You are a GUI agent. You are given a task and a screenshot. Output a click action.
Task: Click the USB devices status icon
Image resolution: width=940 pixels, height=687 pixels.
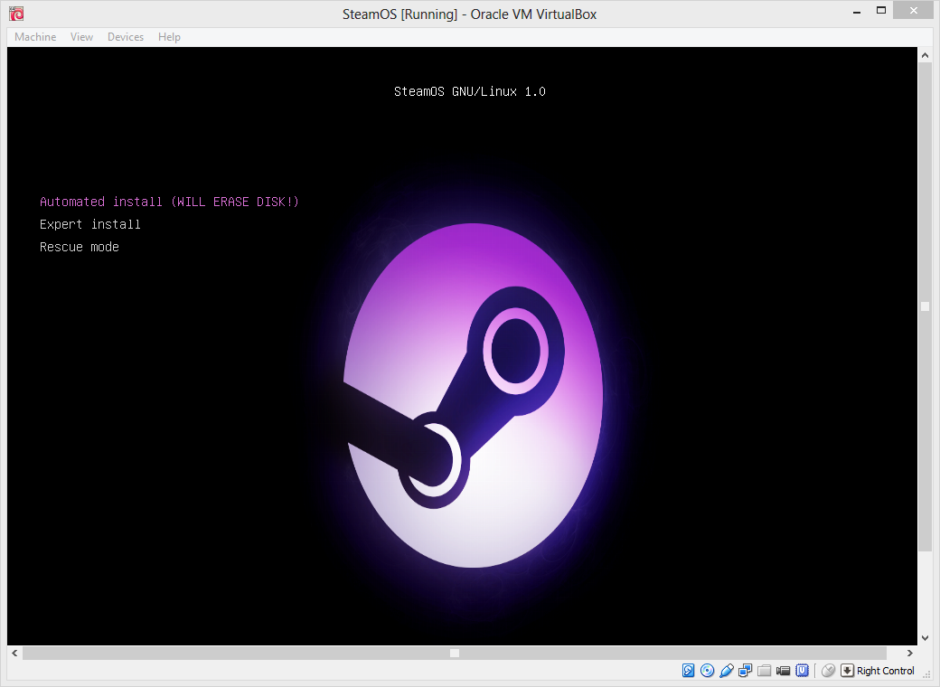point(727,670)
